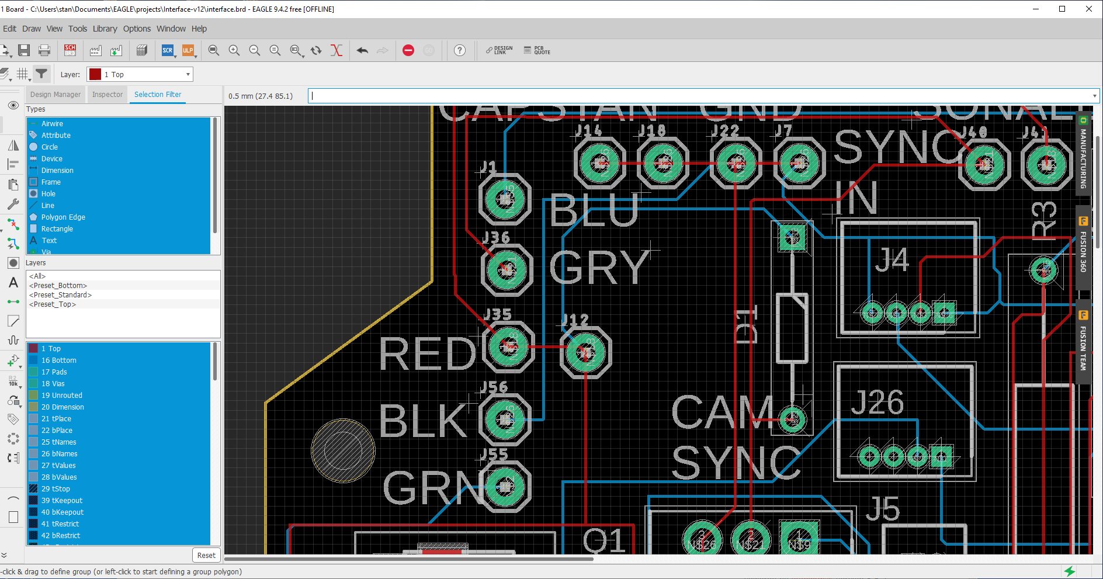1103x579 pixels.
Task: Open the Tools menu
Action: [78, 29]
